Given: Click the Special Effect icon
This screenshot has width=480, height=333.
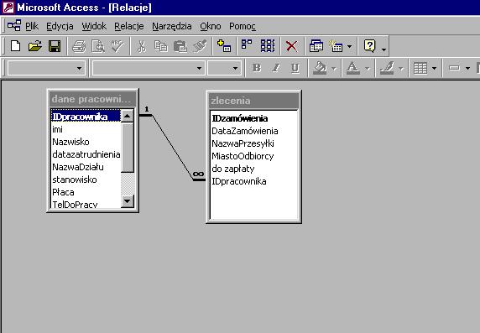Looking at the screenshot, I should (454, 68).
